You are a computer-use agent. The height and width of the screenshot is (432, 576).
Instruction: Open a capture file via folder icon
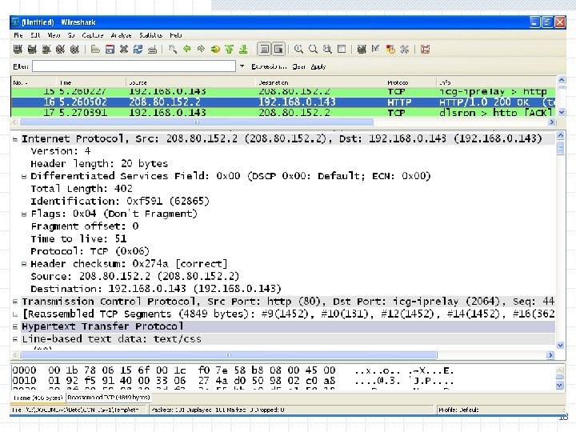coord(95,49)
